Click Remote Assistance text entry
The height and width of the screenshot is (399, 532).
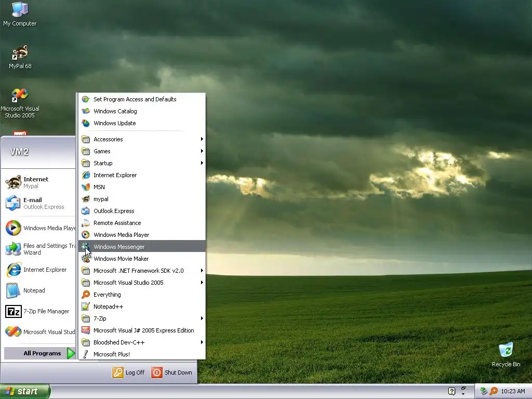(117, 223)
